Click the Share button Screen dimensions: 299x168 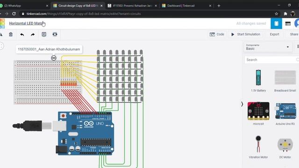pyautogui.click(x=294, y=35)
